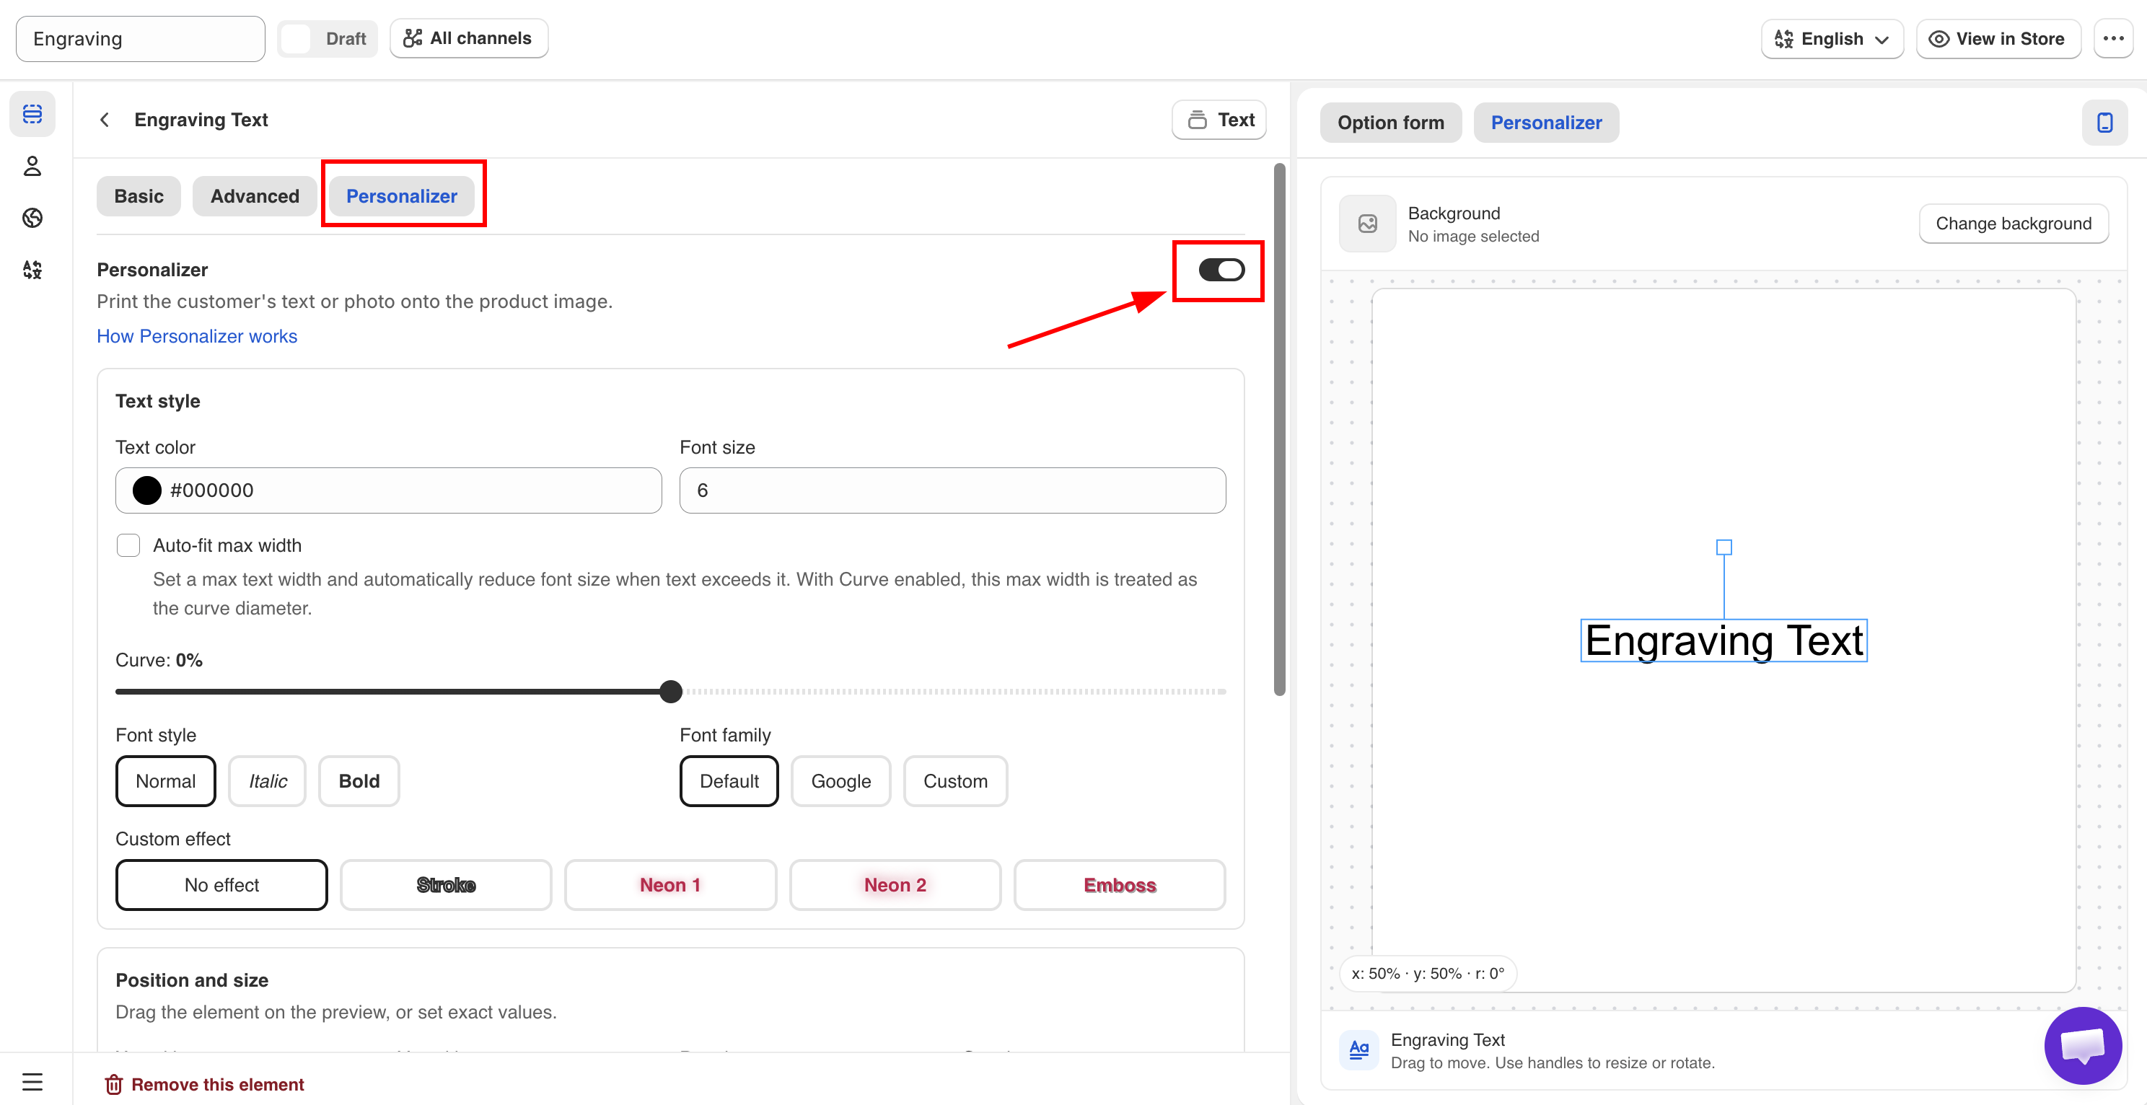Select Bold font style

(x=359, y=781)
